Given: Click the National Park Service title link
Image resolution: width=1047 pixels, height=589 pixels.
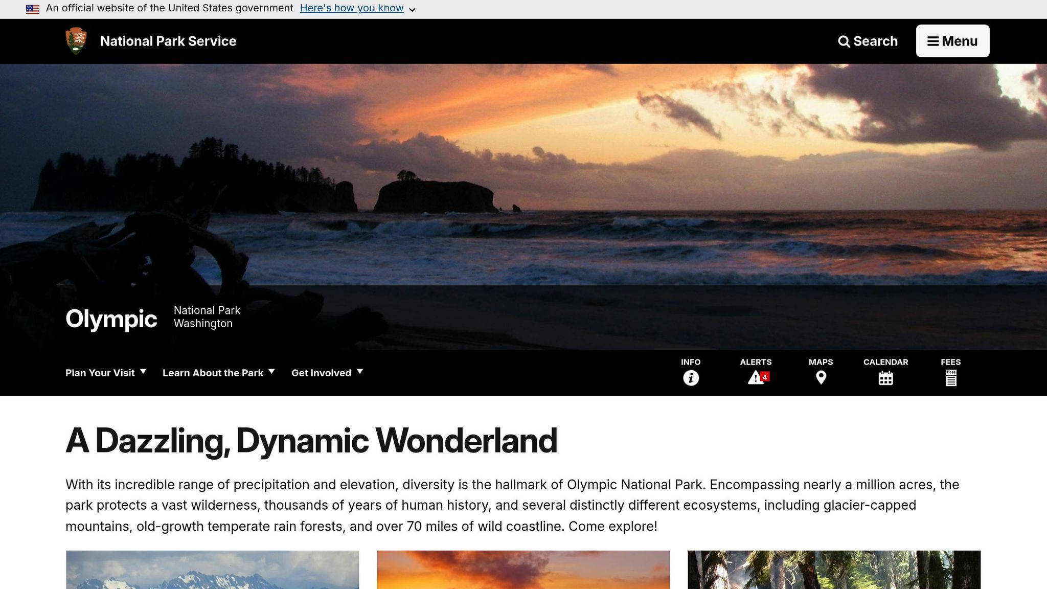Looking at the screenshot, I should [x=168, y=41].
